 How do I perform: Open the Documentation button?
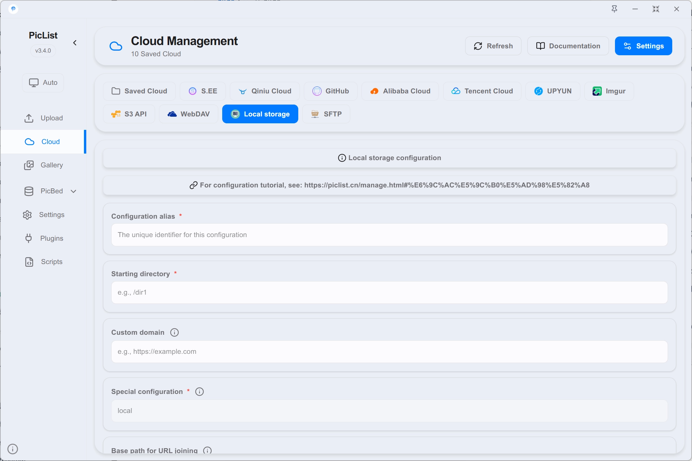(x=568, y=46)
